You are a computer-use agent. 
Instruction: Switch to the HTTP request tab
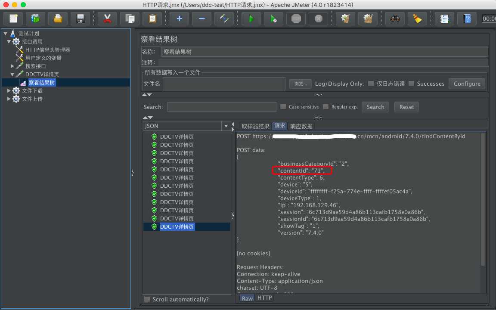[x=264, y=298]
